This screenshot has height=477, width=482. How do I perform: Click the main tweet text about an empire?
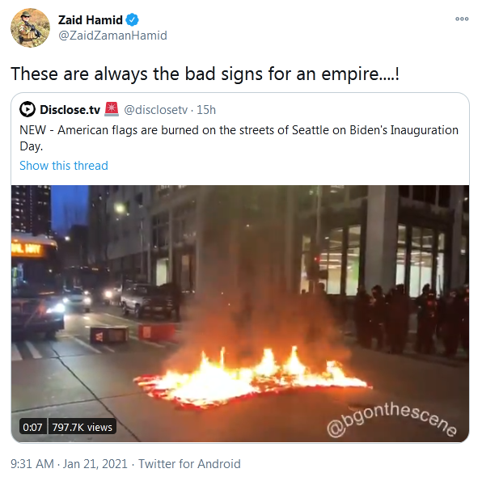tap(205, 74)
